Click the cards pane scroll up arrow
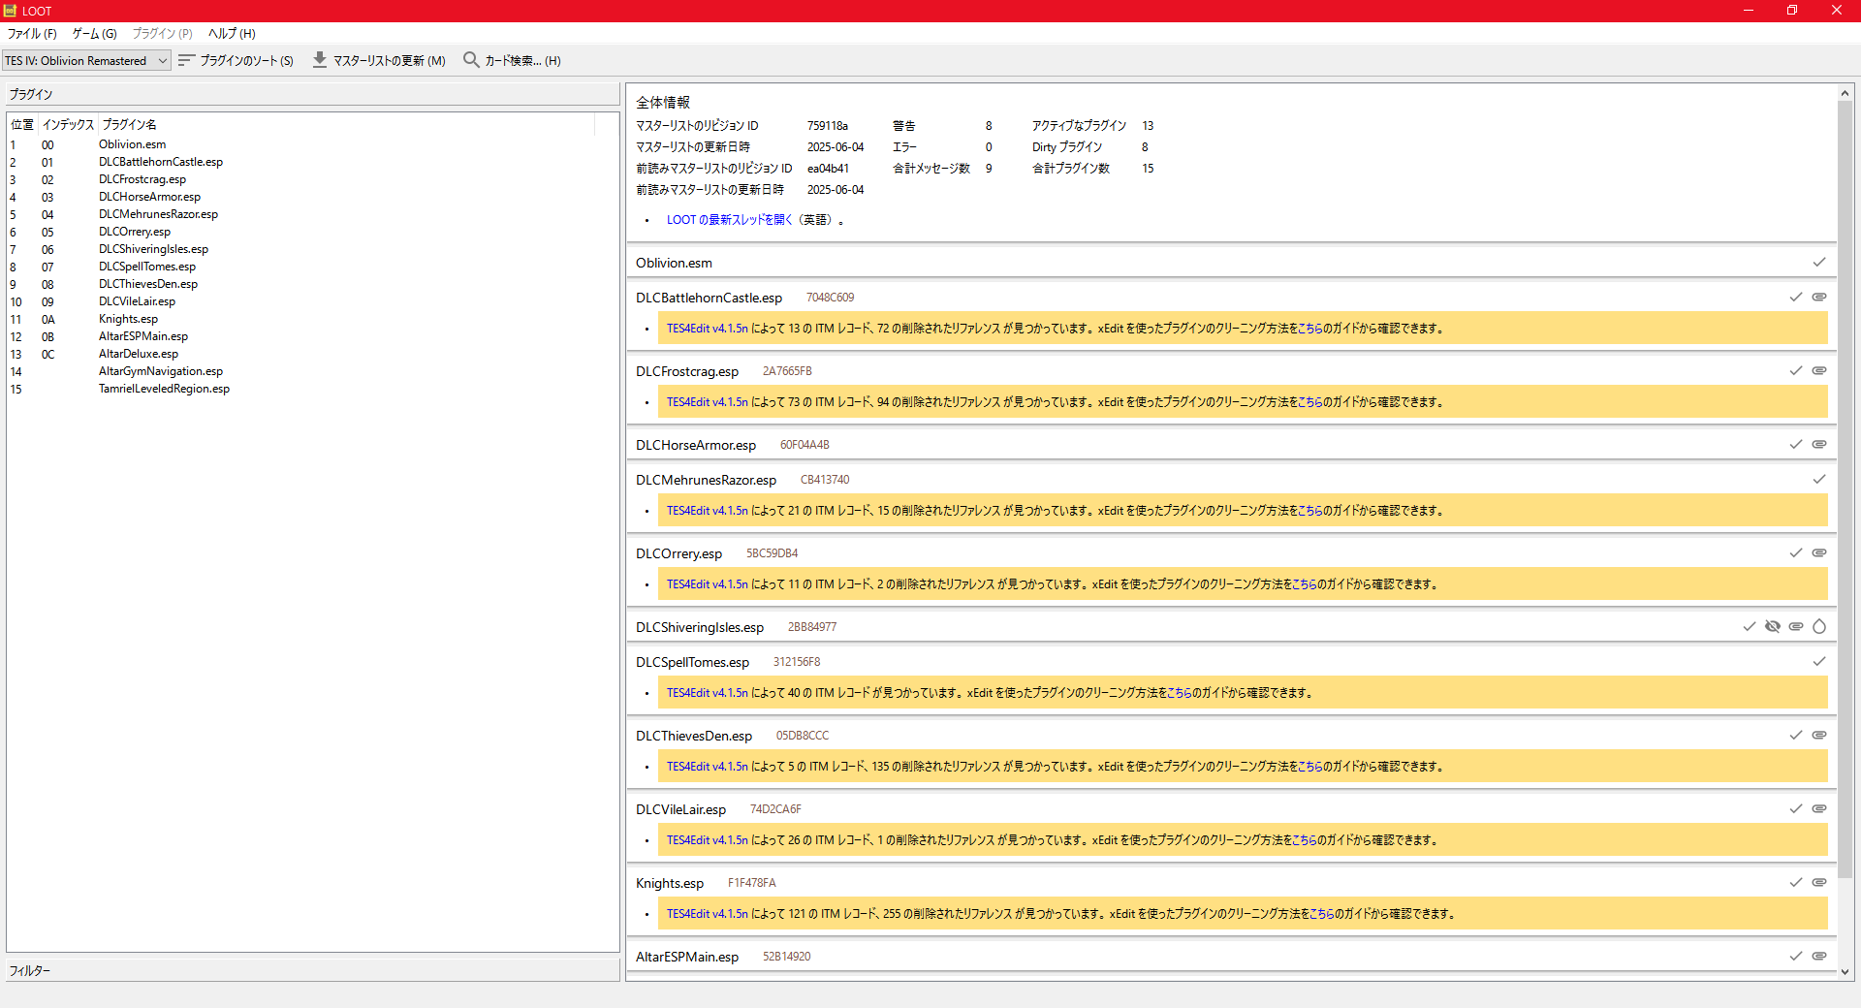The height and width of the screenshot is (1008, 1861). [1845, 93]
